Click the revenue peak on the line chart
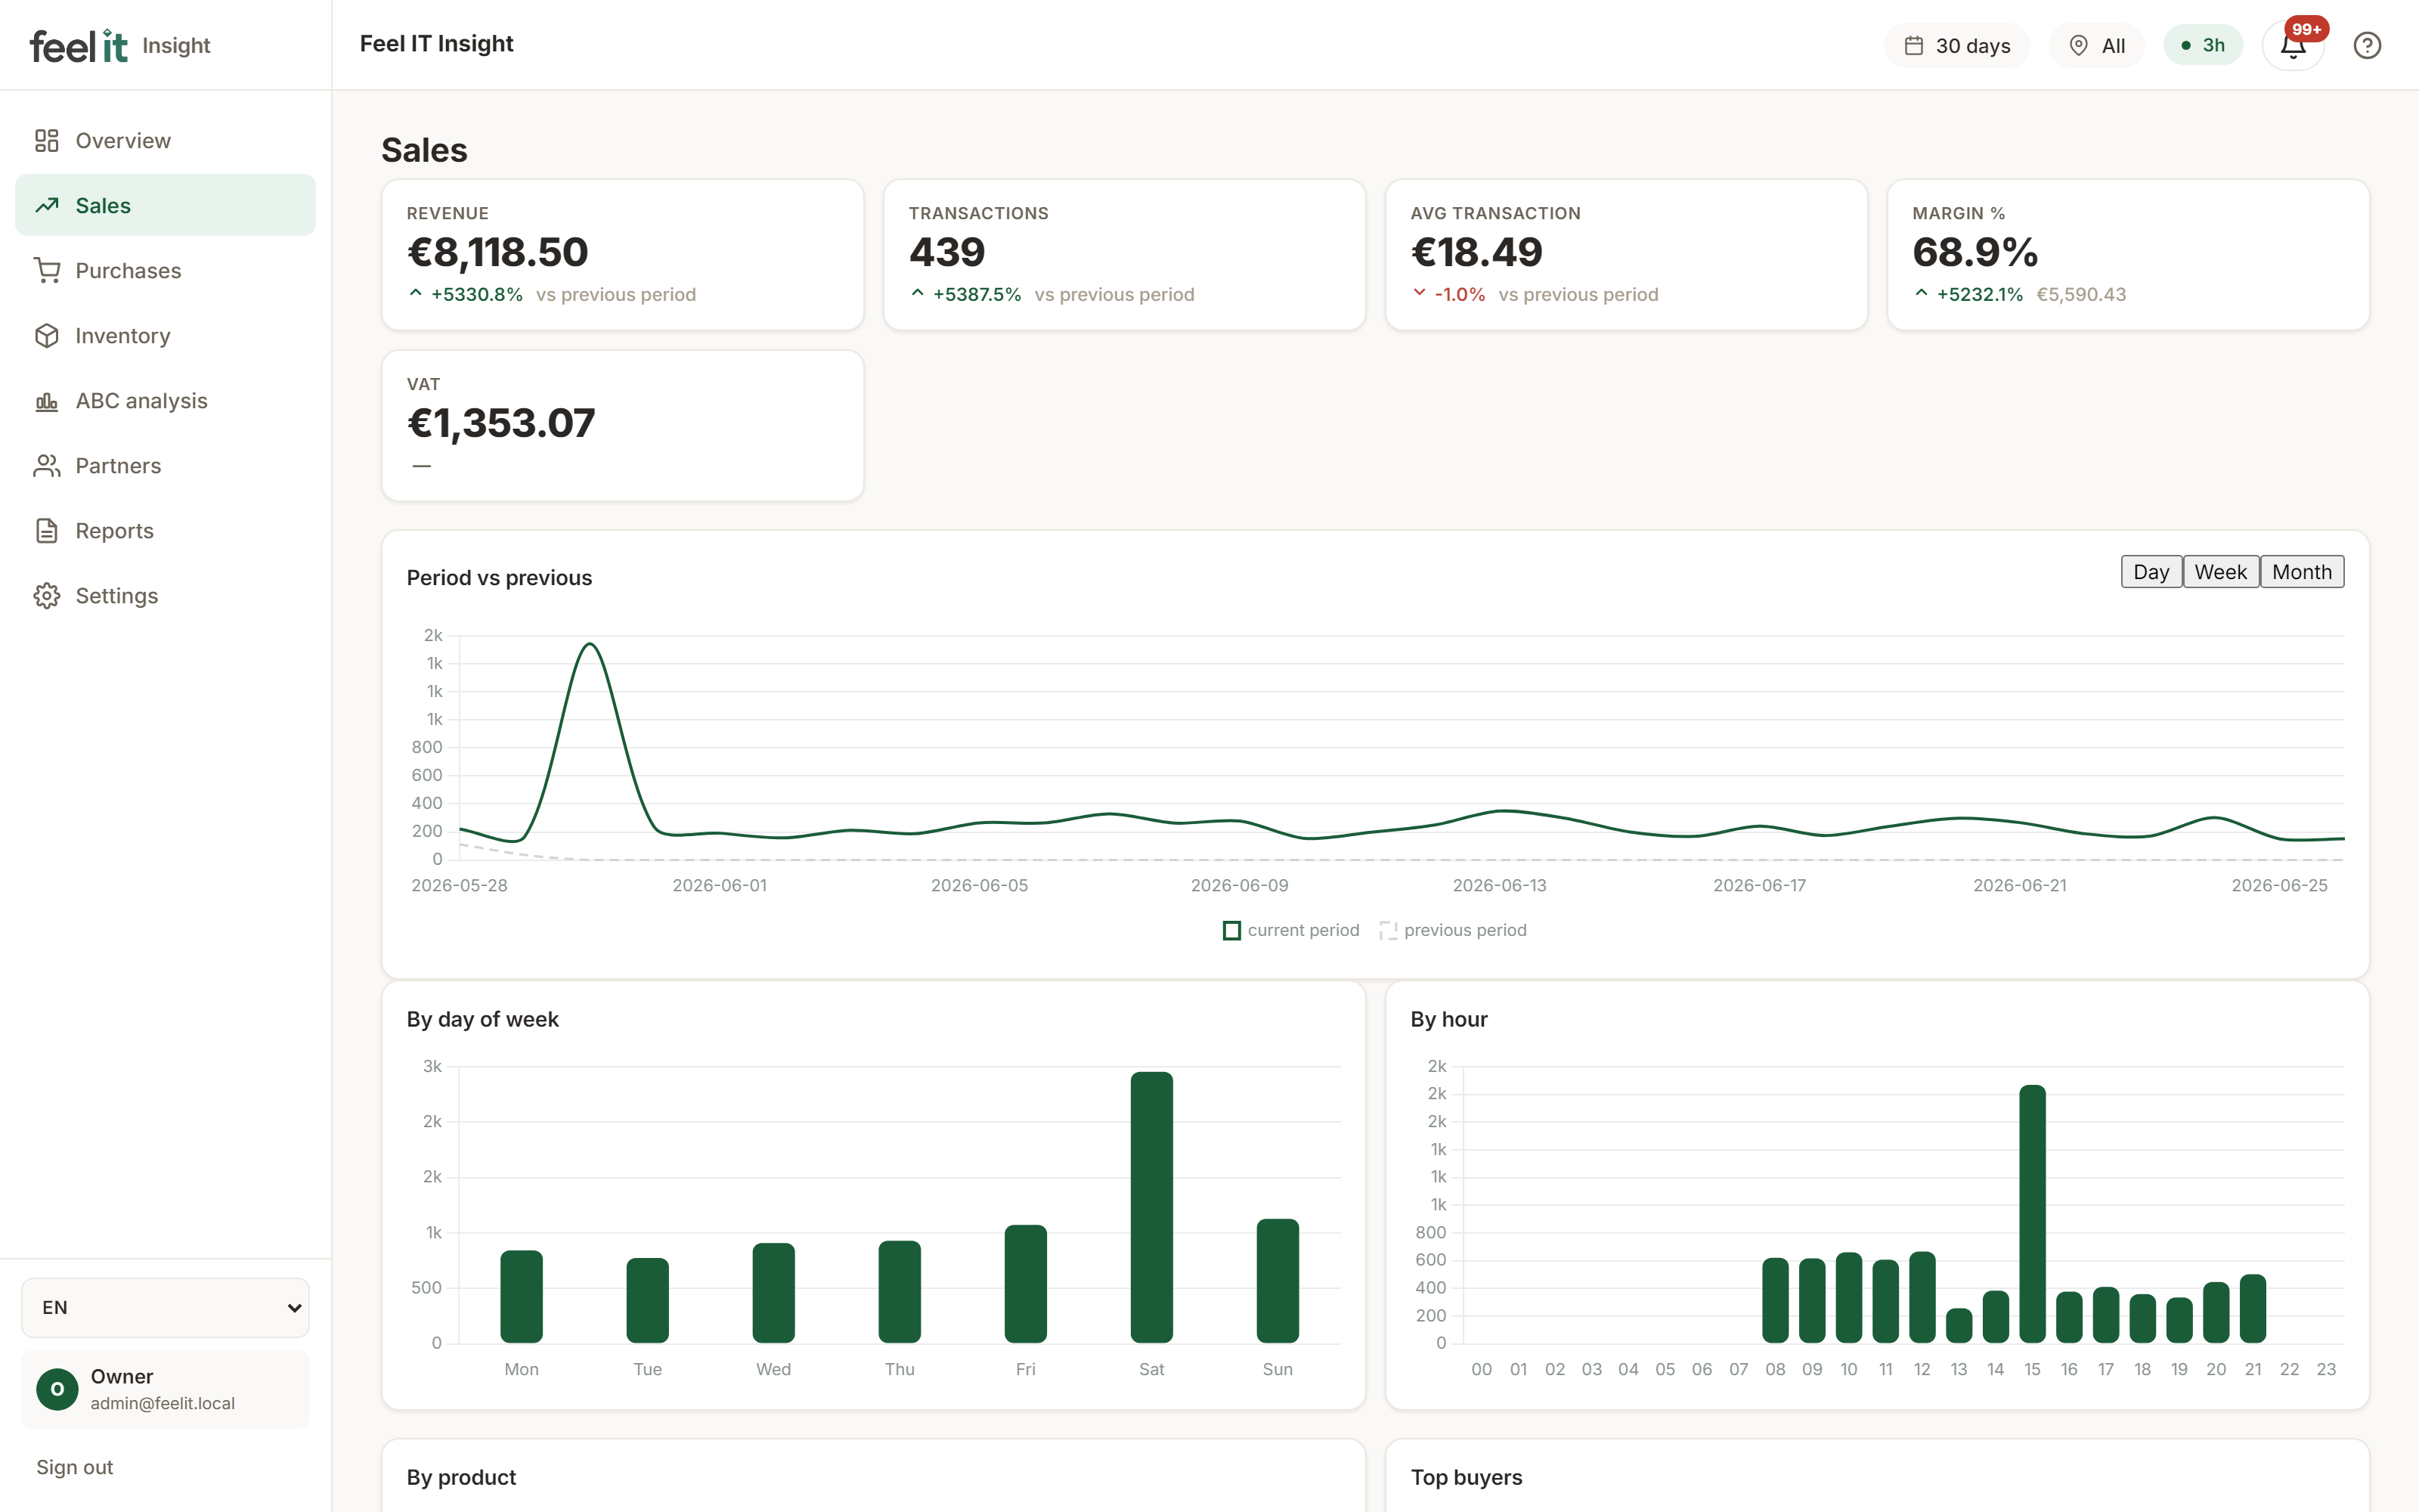Screen dimensions: 2419x1512 590,645
